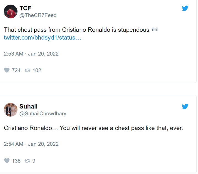Click the Twitter bird icon on TCF tweet
Screen dimensions: 198x174
[185, 9]
